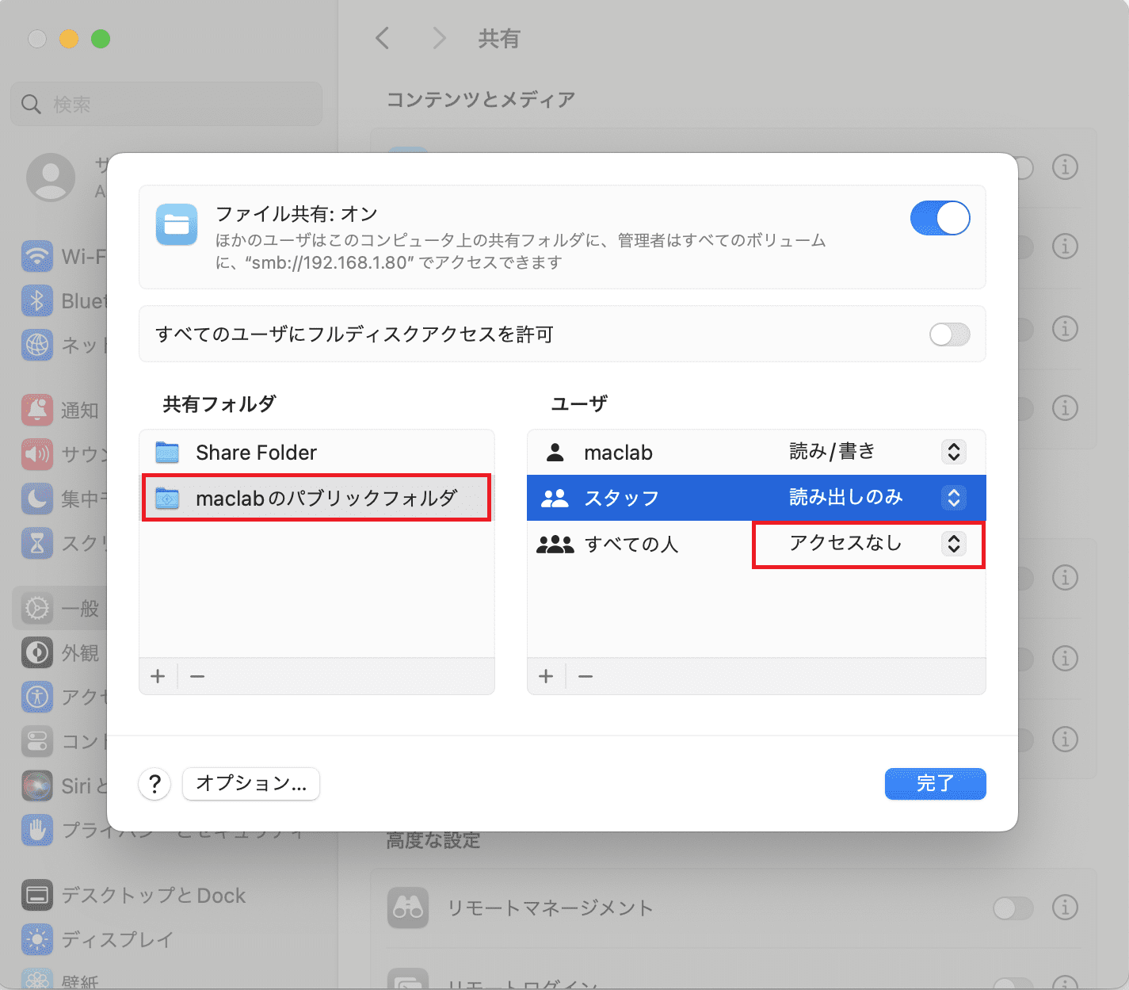
Task: Enable すべてのユーザにフルディスクアクセスを許可 switch
Action: (949, 334)
